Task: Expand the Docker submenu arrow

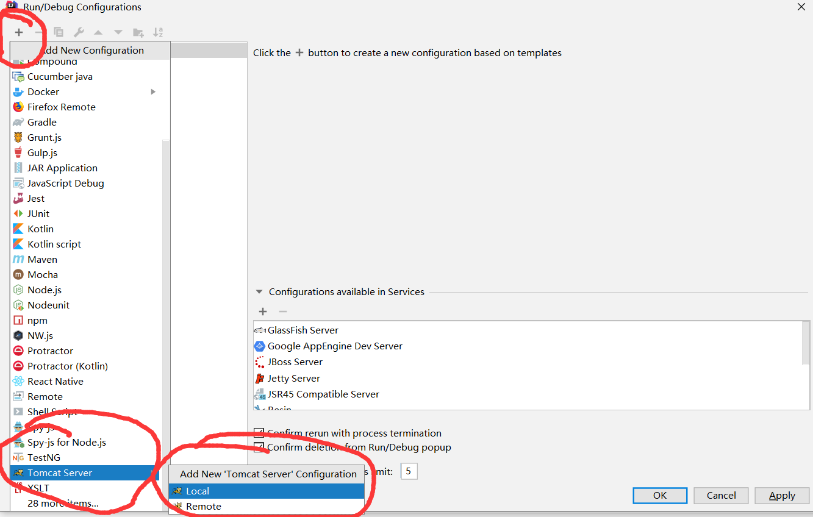Action: coord(153,91)
